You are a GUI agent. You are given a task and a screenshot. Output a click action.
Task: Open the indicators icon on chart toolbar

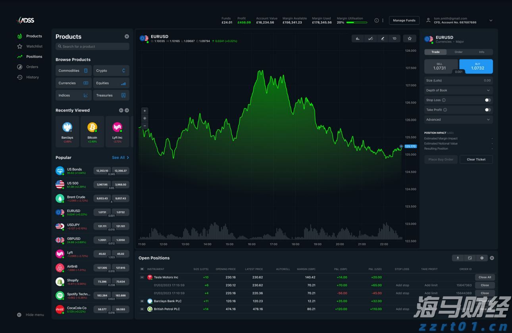370,39
